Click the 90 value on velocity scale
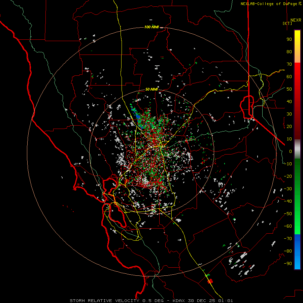This screenshot has width=303, height=303. pos(289,39)
